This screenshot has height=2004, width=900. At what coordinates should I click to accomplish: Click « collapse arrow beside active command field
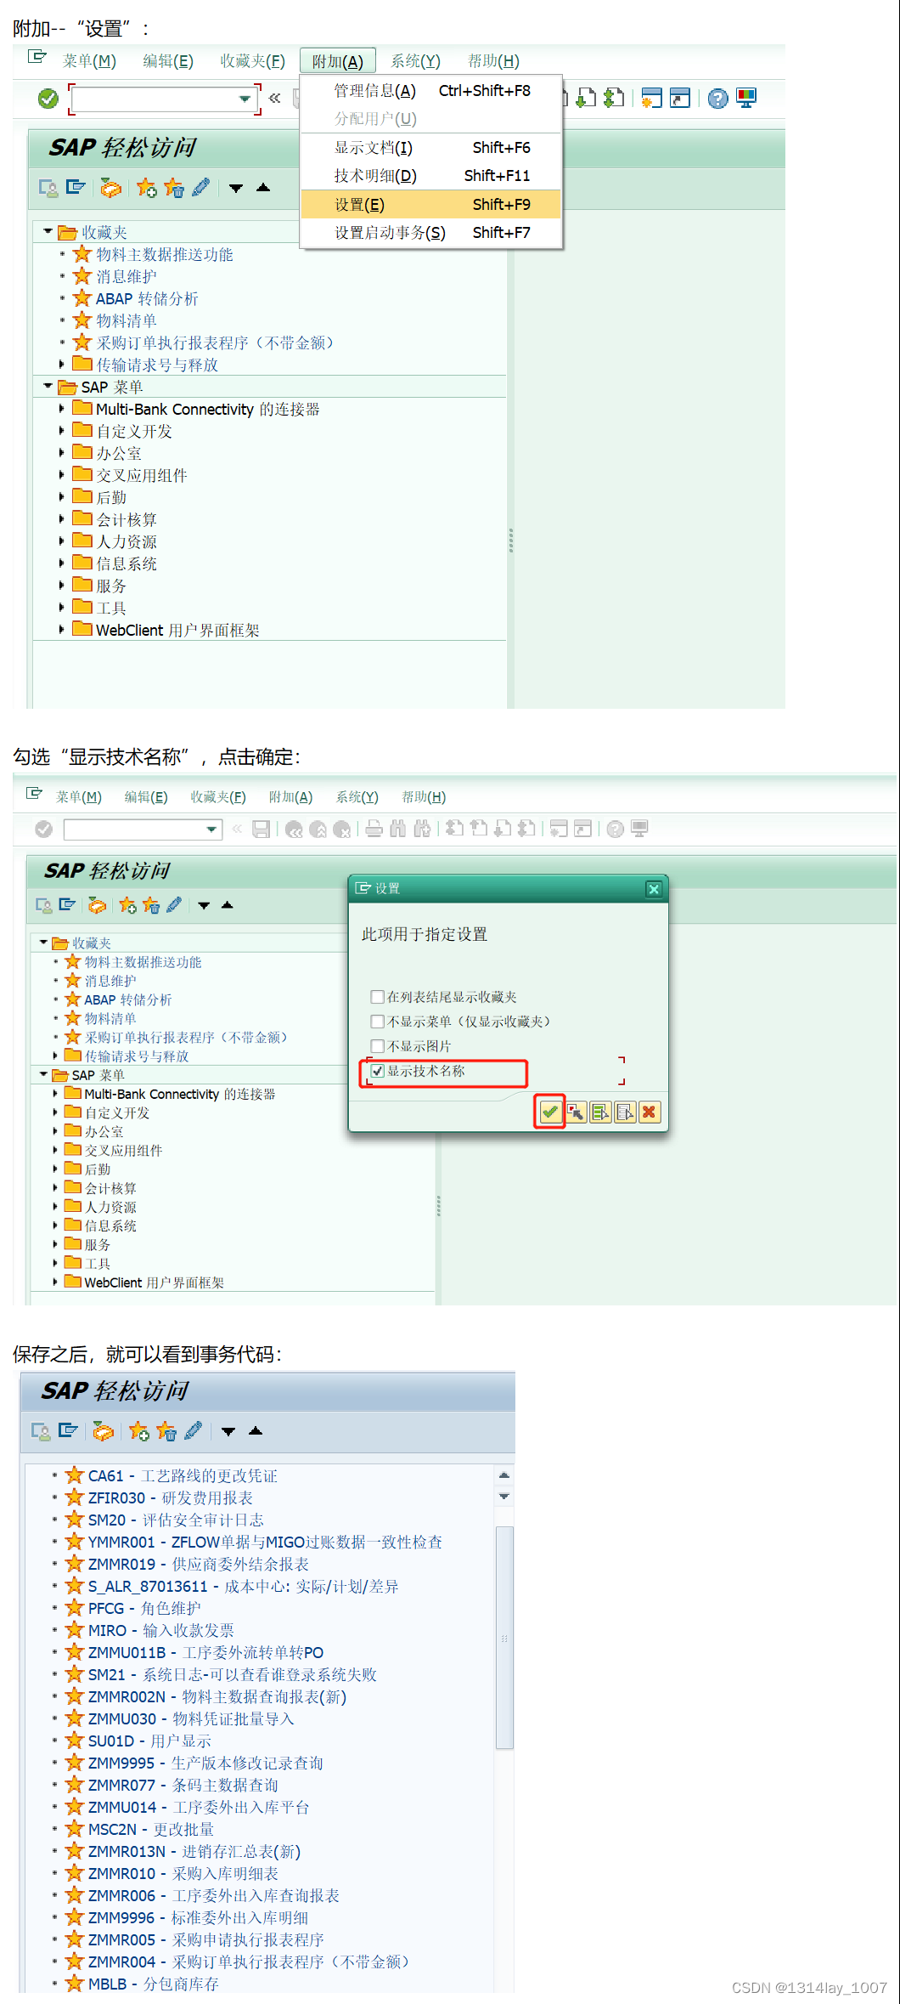click(x=274, y=99)
